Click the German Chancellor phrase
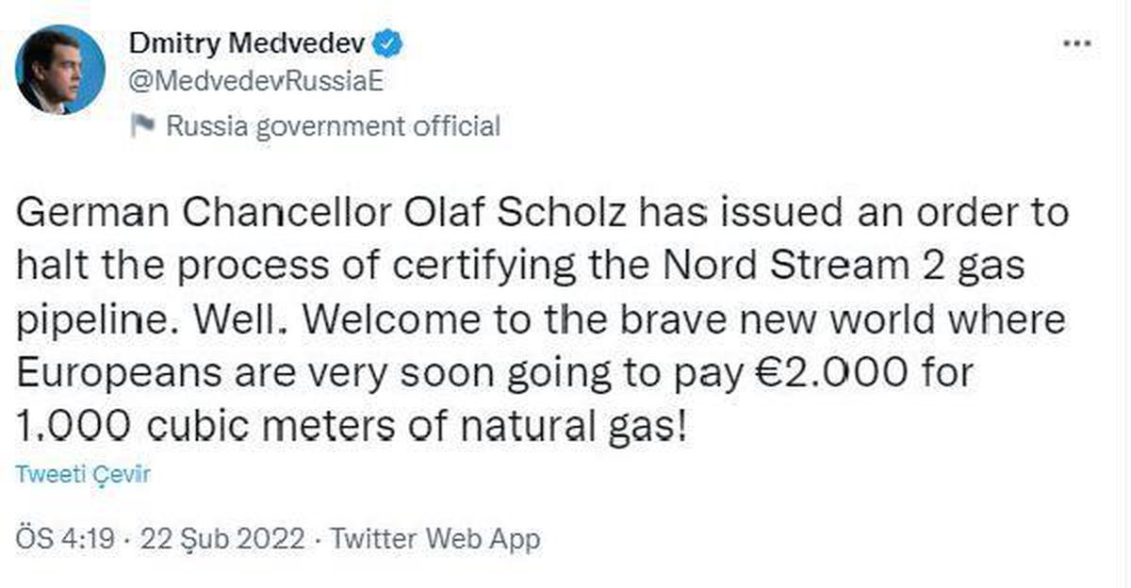Image resolution: width=1131 pixels, height=588 pixels. tap(197, 215)
